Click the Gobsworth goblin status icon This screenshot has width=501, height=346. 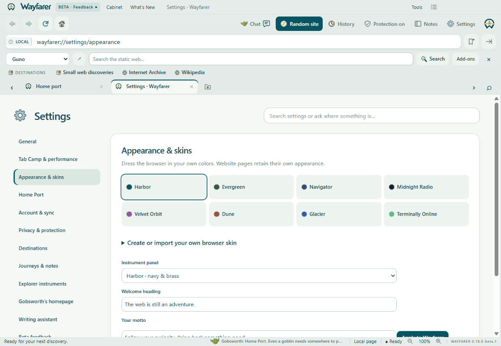pos(214,341)
